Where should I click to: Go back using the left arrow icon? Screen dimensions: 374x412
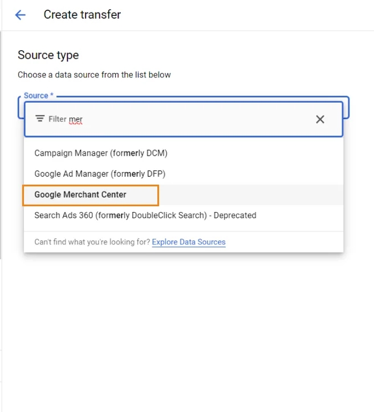coord(20,15)
